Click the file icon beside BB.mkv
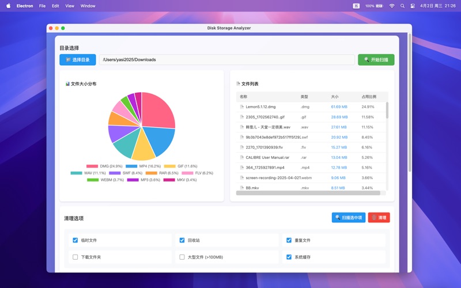This screenshot has width=461, height=288. pyautogui.click(x=241, y=188)
